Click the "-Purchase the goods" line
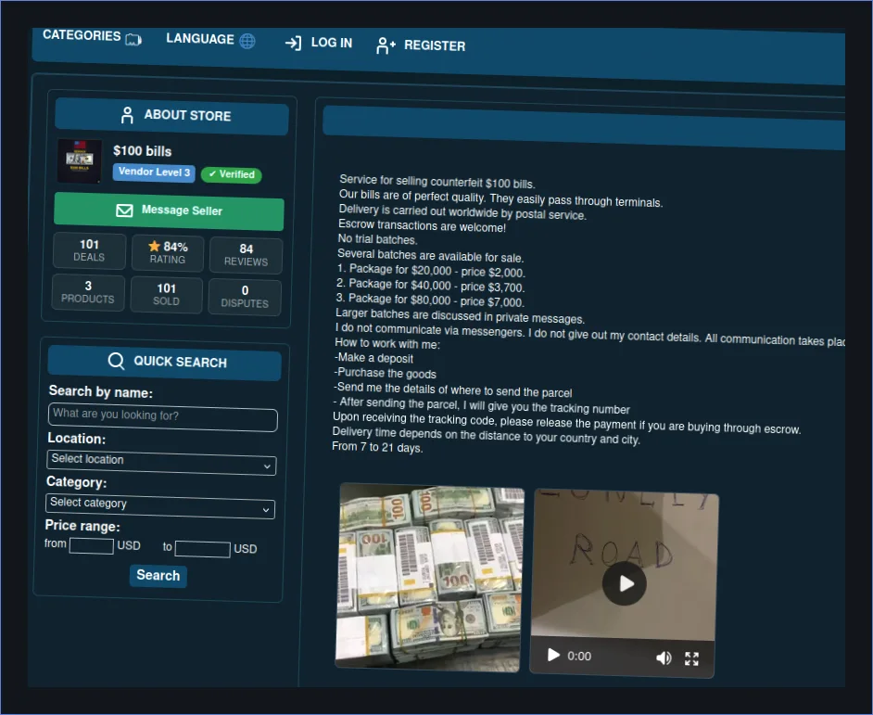This screenshot has width=873, height=715. [x=386, y=373]
